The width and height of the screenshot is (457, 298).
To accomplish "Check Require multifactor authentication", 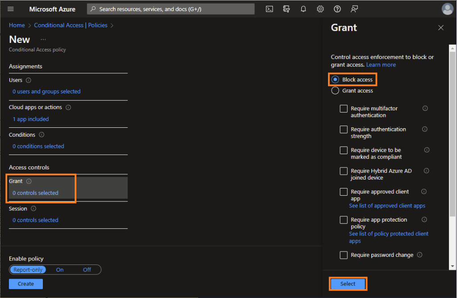I will (x=344, y=109).
